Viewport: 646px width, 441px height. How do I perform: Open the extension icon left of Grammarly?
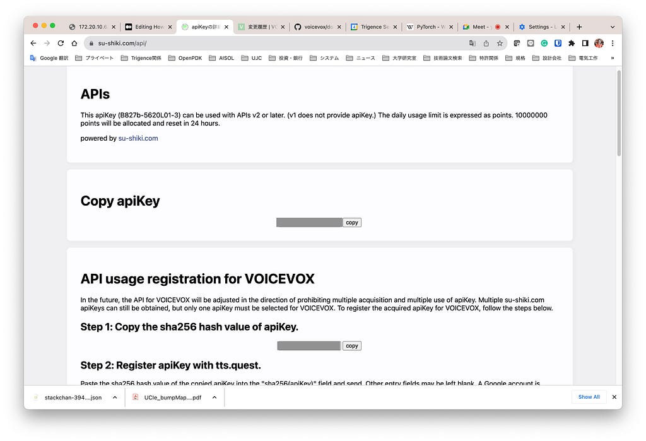[531, 44]
